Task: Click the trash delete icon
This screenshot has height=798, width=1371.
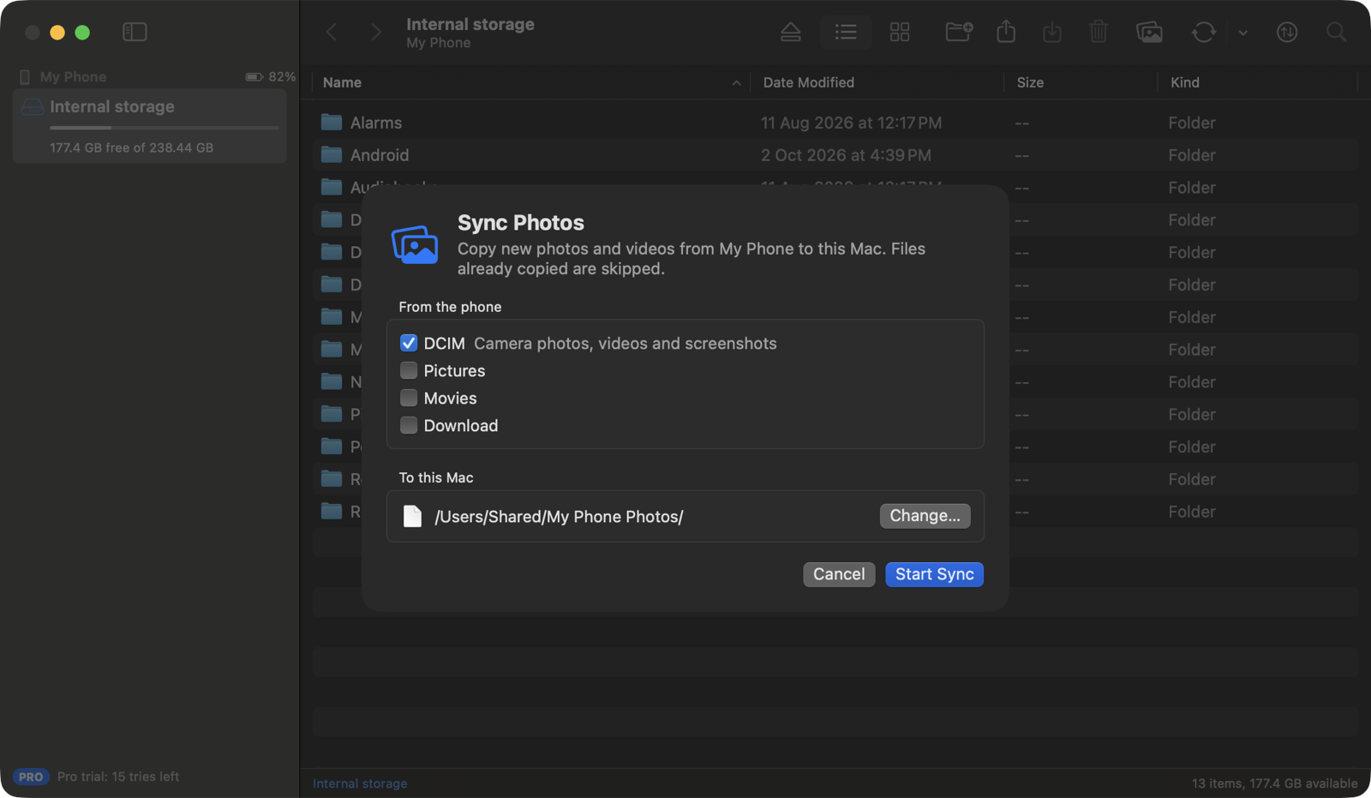Action: [x=1099, y=32]
